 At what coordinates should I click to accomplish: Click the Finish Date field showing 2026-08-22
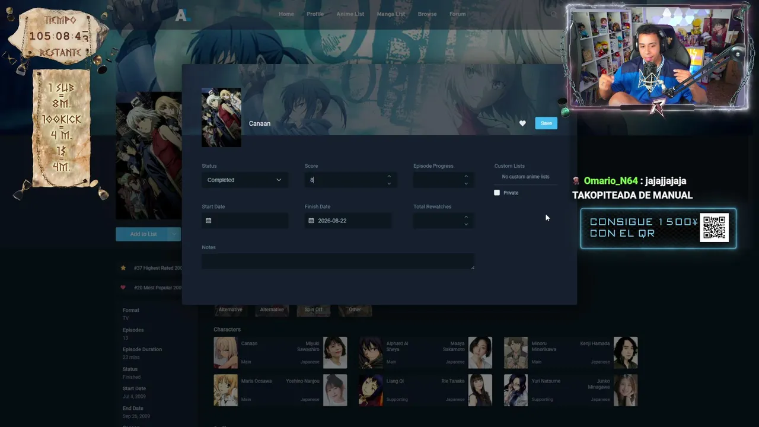point(348,221)
